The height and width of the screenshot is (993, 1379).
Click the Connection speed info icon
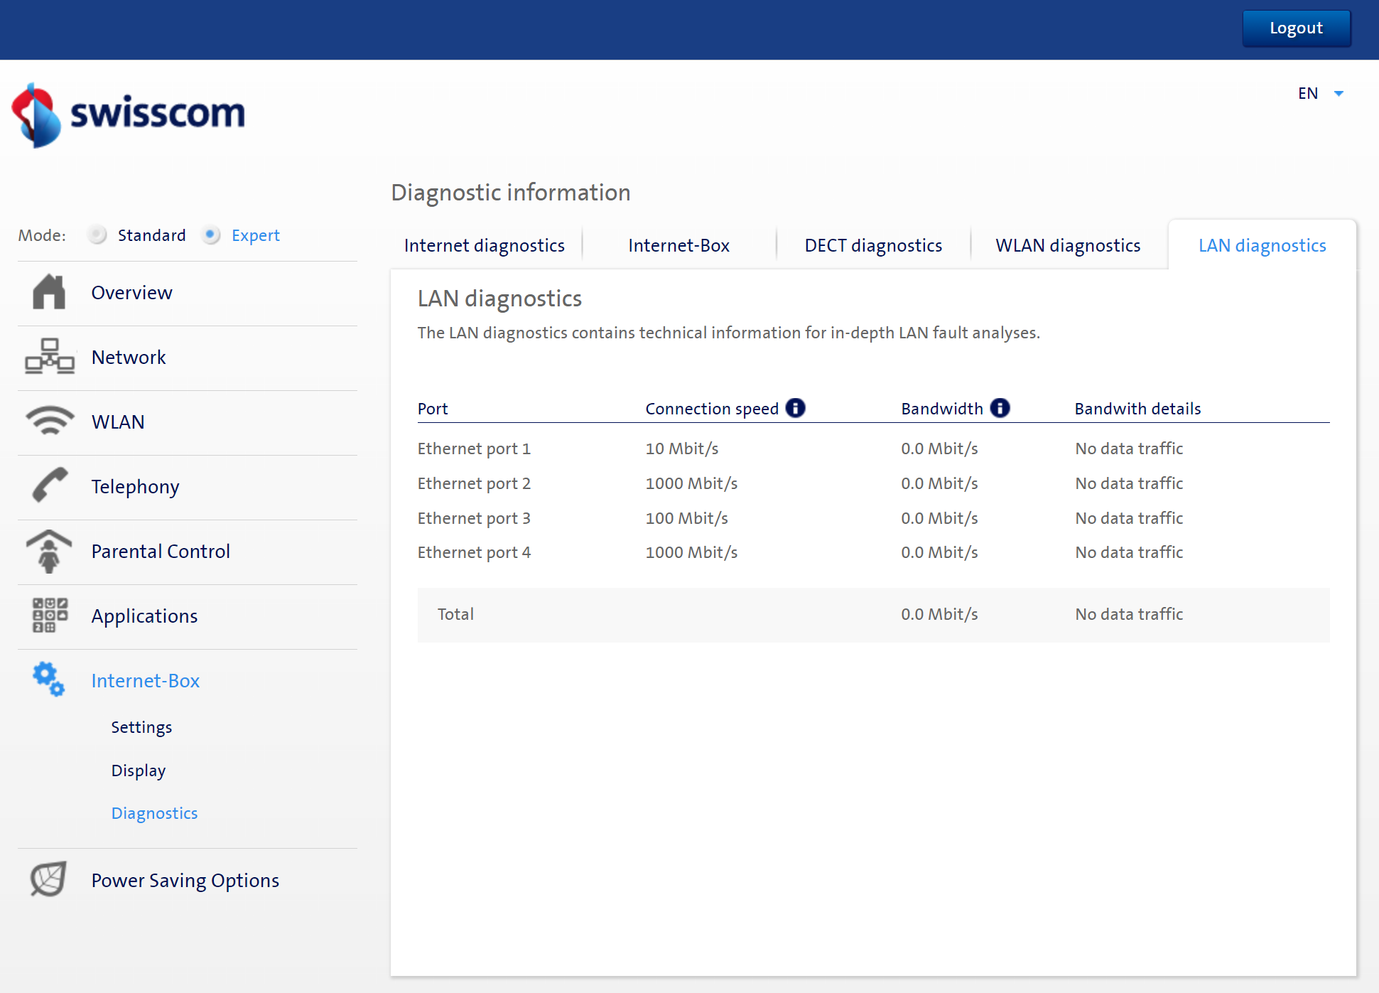click(796, 407)
